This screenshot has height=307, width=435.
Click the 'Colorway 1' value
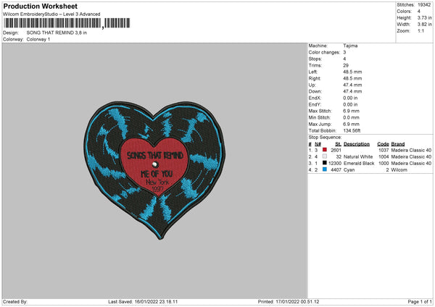click(38, 39)
